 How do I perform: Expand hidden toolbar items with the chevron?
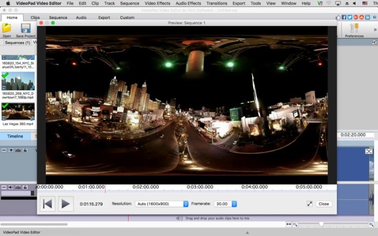click(375, 29)
